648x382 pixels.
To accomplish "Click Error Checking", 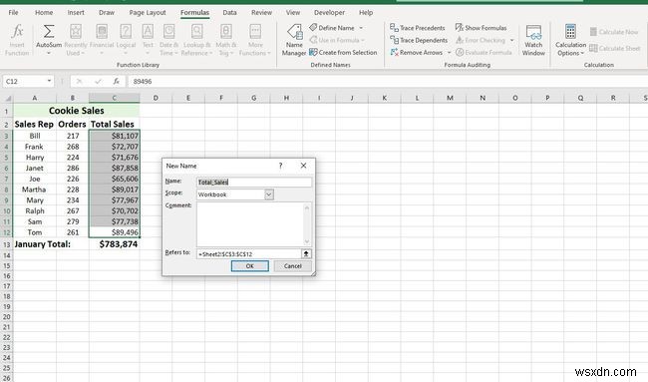I will click(x=481, y=40).
